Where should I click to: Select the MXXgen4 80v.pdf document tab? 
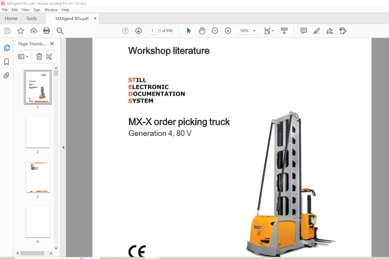[x=72, y=19]
